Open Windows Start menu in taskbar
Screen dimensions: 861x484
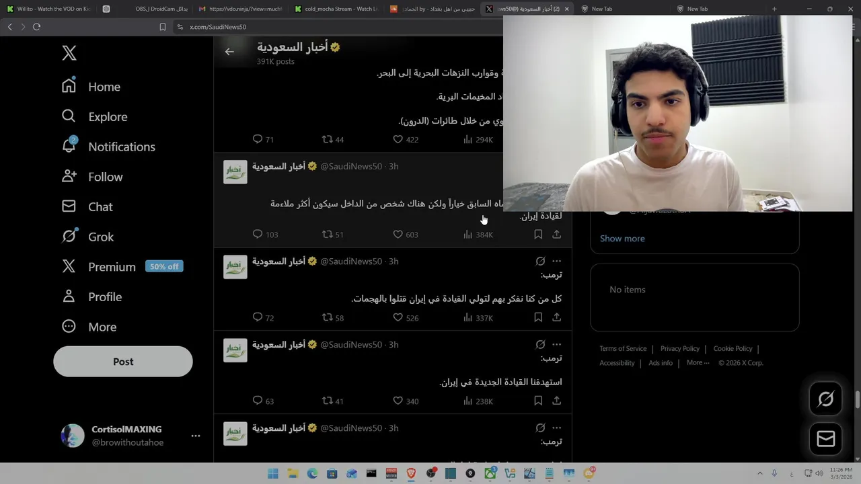(x=272, y=474)
